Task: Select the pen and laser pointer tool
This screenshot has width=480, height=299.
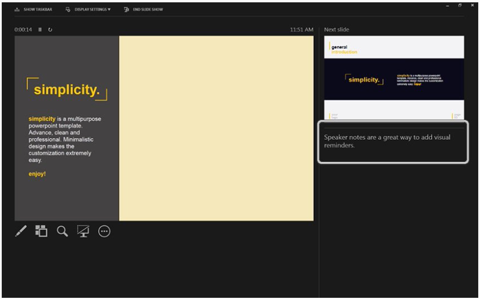Action: click(x=21, y=231)
